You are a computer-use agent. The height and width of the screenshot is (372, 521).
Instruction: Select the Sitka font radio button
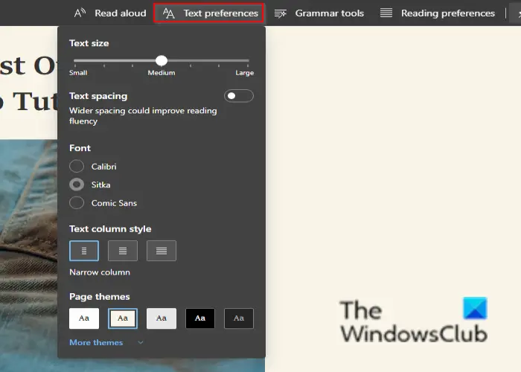pos(77,185)
